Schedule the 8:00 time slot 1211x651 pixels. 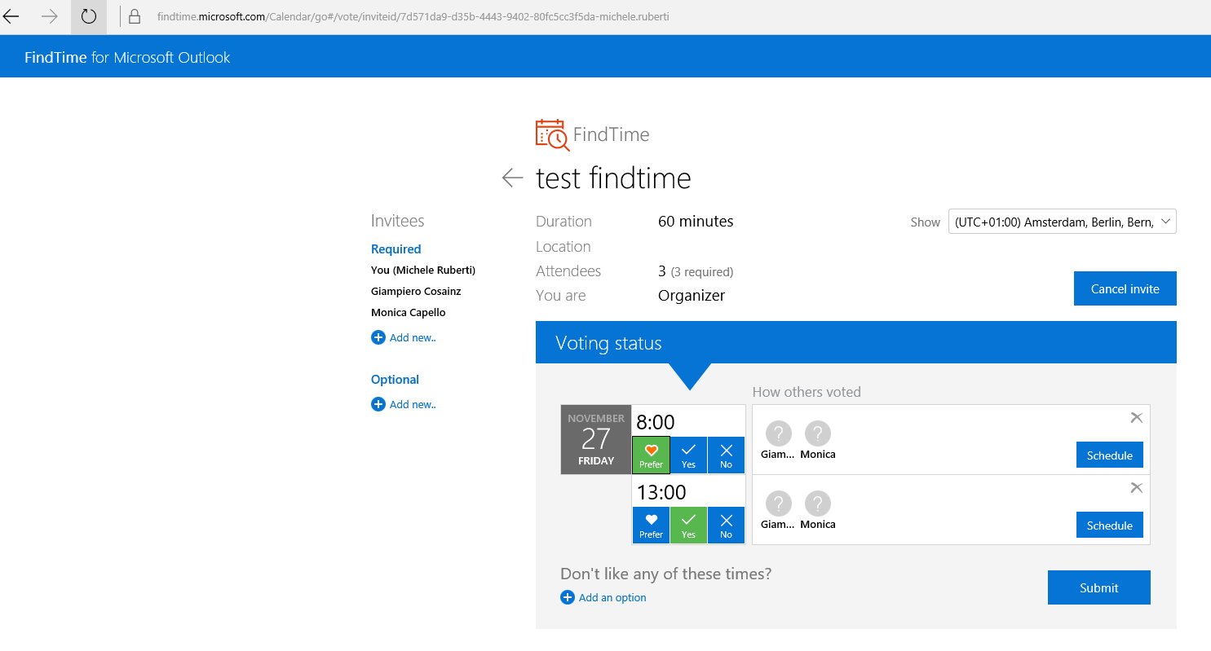1110,455
